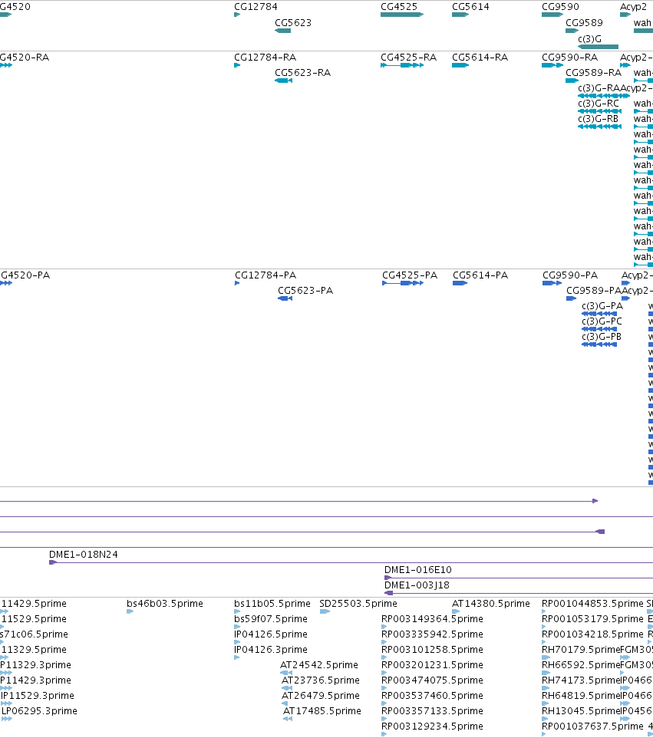This screenshot has width=653, height=738.
Task: Select the RP003474075.5prime EST label
Action: pos(432,680)
